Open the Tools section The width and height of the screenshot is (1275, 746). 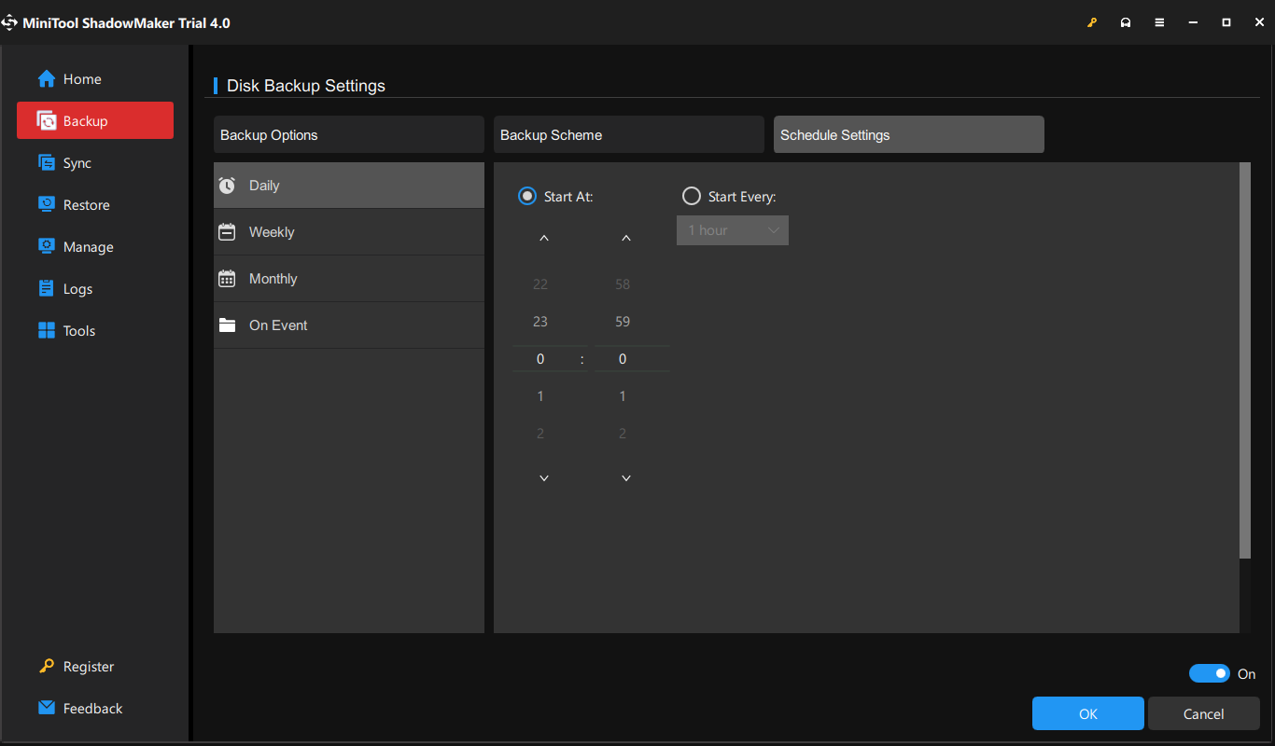pyautogui.click(x=79, y=330)
